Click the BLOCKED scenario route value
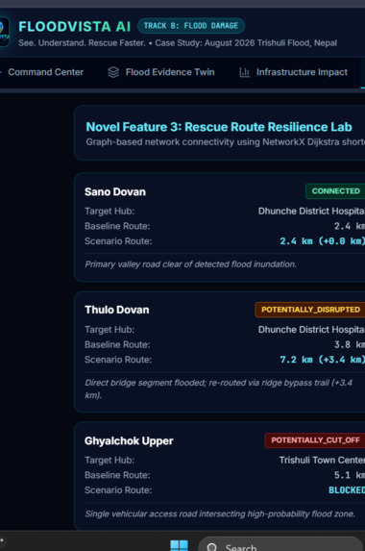Screen dimensions: 365x551 [347, 490]
